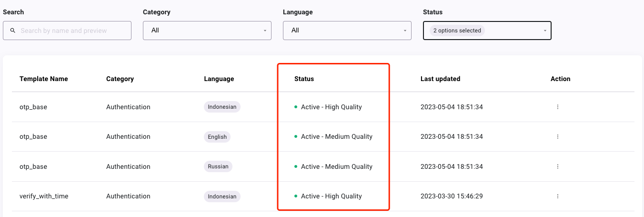Viewport: 644px width, 217px height.
Task: Open action menu for Russian otp_base row
Action: click(x=557, y=166)
